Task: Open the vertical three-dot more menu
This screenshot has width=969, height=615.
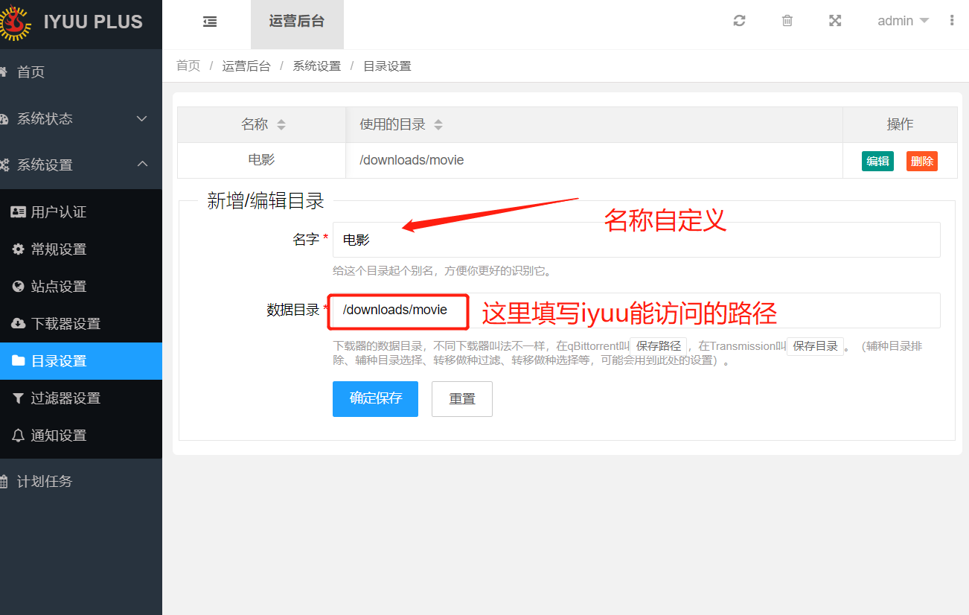Action: pyautogui.click(x=952, y=21)
